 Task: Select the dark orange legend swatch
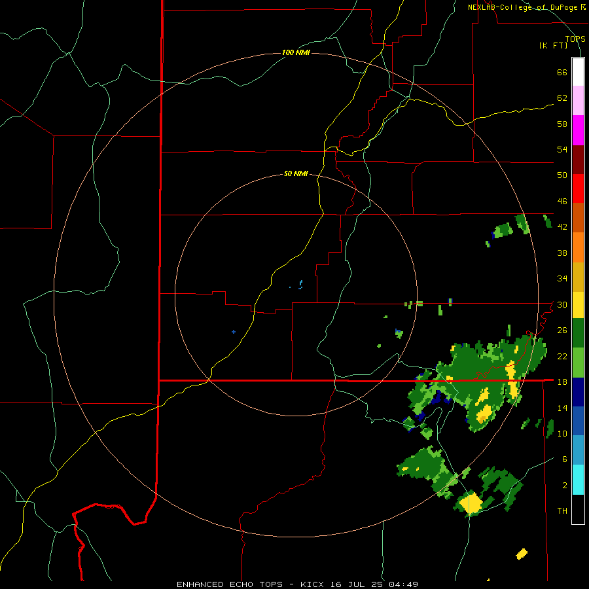pos(578,218)
